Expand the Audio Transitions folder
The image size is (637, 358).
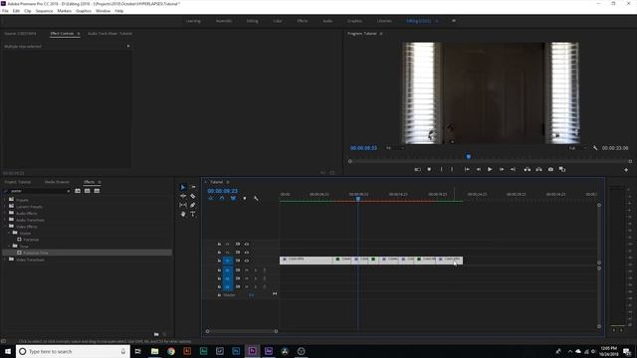(x=5, y=220)
